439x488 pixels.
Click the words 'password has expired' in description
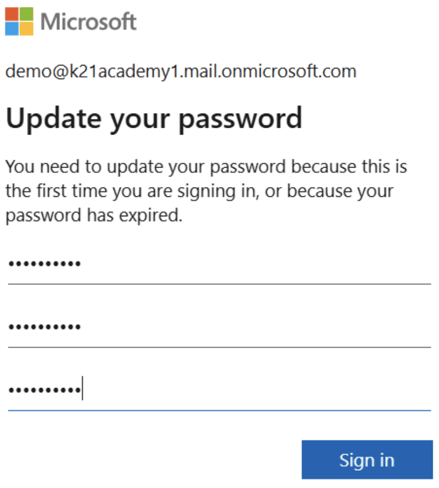pyautogui.click(x=94, y=216)
